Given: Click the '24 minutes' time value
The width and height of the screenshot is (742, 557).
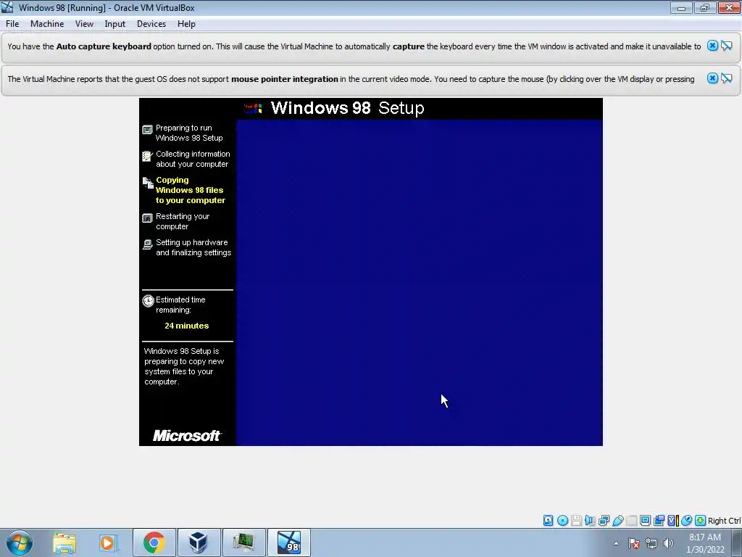Looking at the screenshot, I should pos(186,326).
